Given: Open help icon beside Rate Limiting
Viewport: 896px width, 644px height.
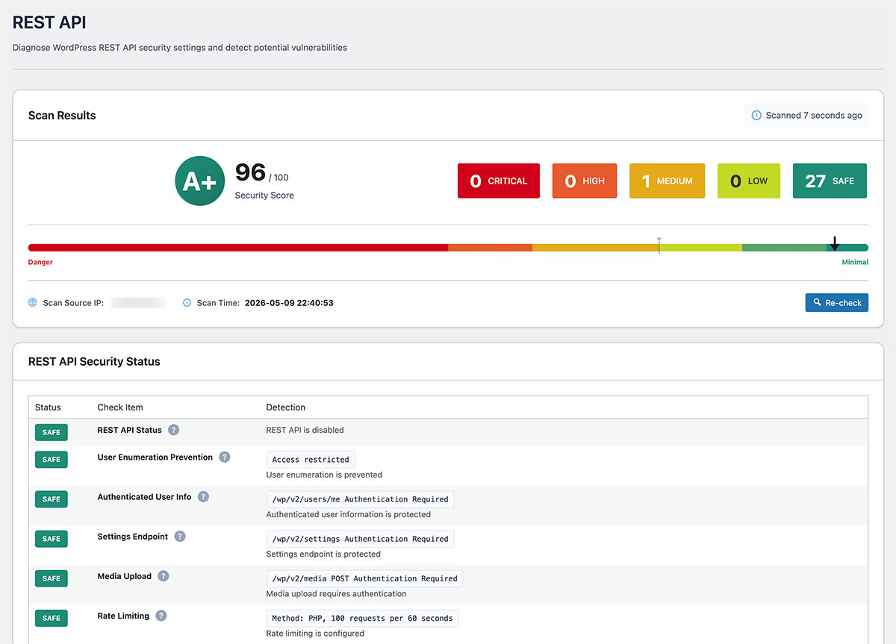Looking at the screenshot, I should [161, 616].
